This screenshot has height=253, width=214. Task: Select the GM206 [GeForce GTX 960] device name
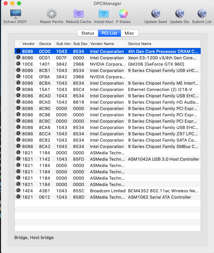pos(156,64)
